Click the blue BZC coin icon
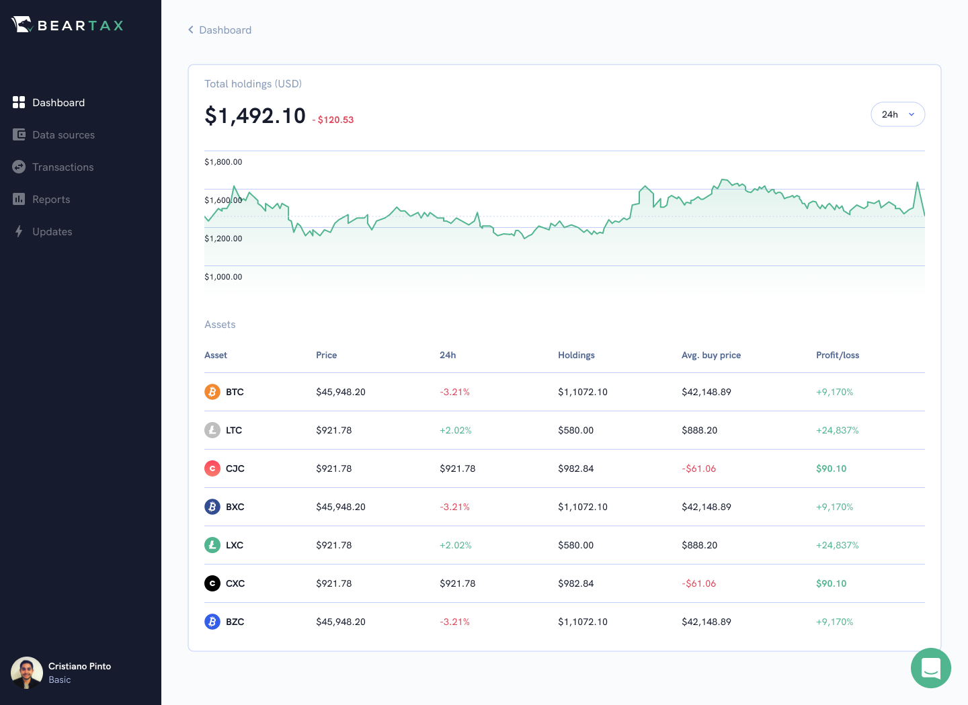The width and height of the screenshot is (968, 705). point(212,622)
